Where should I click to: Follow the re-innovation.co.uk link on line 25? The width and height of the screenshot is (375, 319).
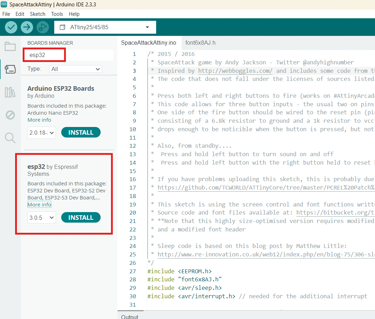click(266, 254)
